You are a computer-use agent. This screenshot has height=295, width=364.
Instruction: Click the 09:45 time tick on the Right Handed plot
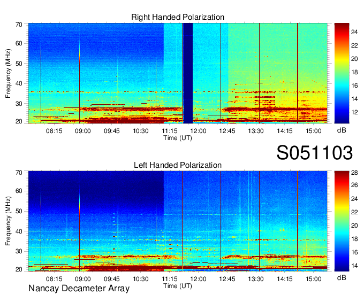point(112,131)
